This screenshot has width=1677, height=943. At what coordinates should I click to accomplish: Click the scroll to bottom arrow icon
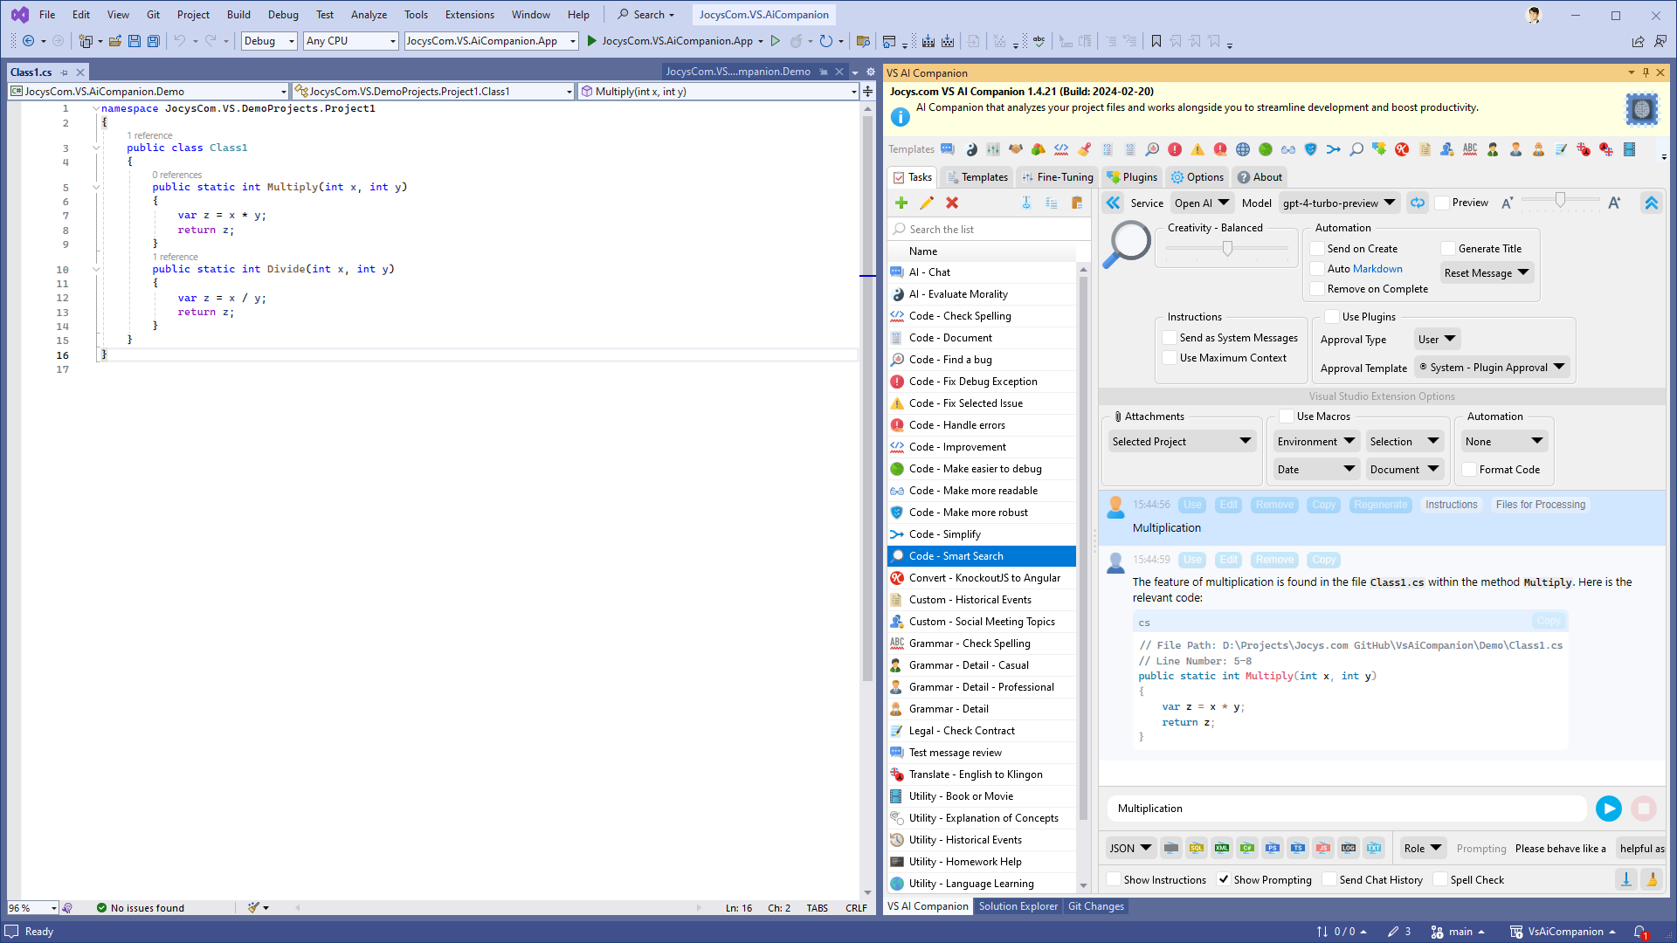click(1626, 879)
